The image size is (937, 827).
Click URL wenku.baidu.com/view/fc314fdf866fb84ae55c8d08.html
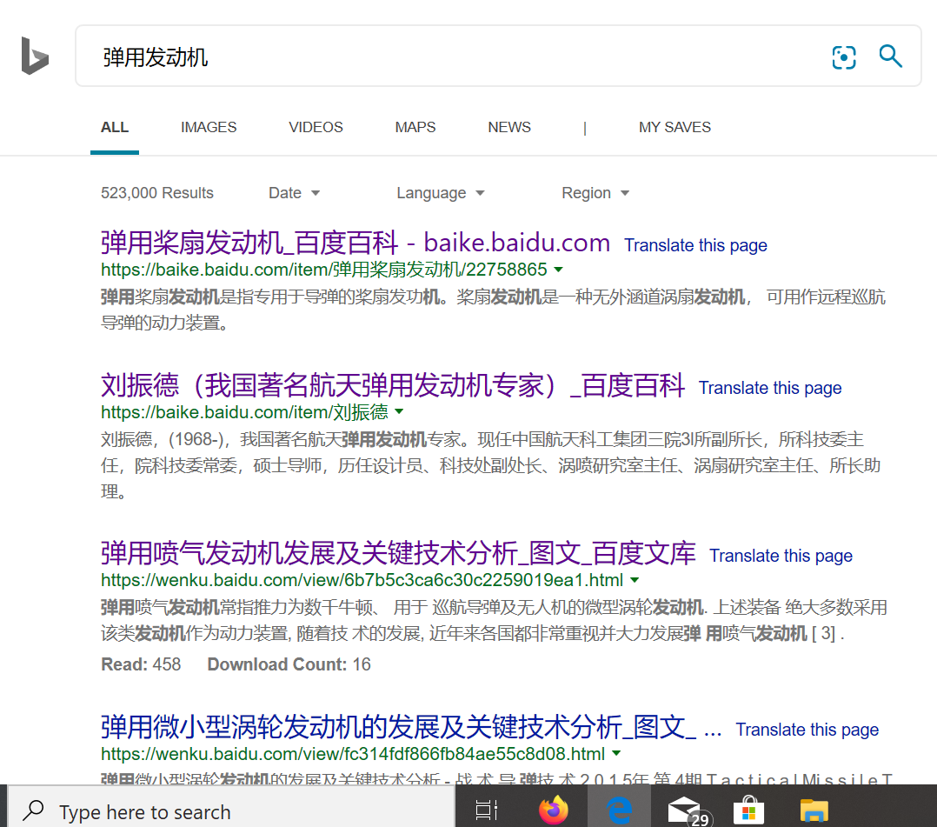pyautogui.click(x=353, y=754)
